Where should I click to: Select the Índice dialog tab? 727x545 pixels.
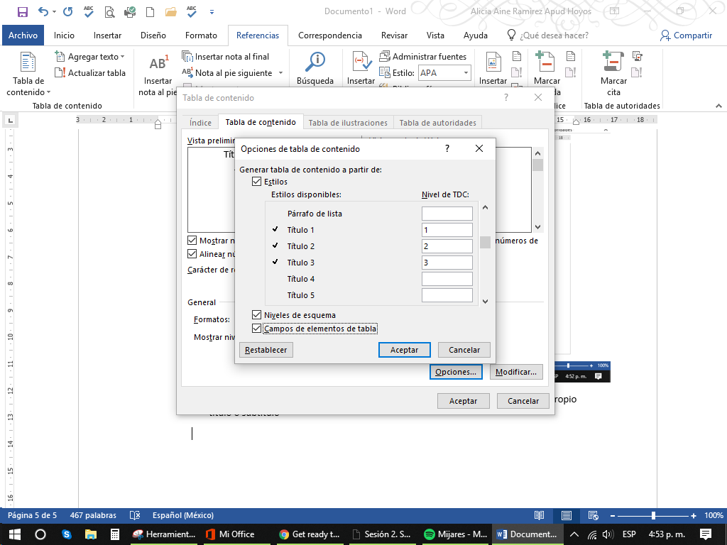[200, 122]
